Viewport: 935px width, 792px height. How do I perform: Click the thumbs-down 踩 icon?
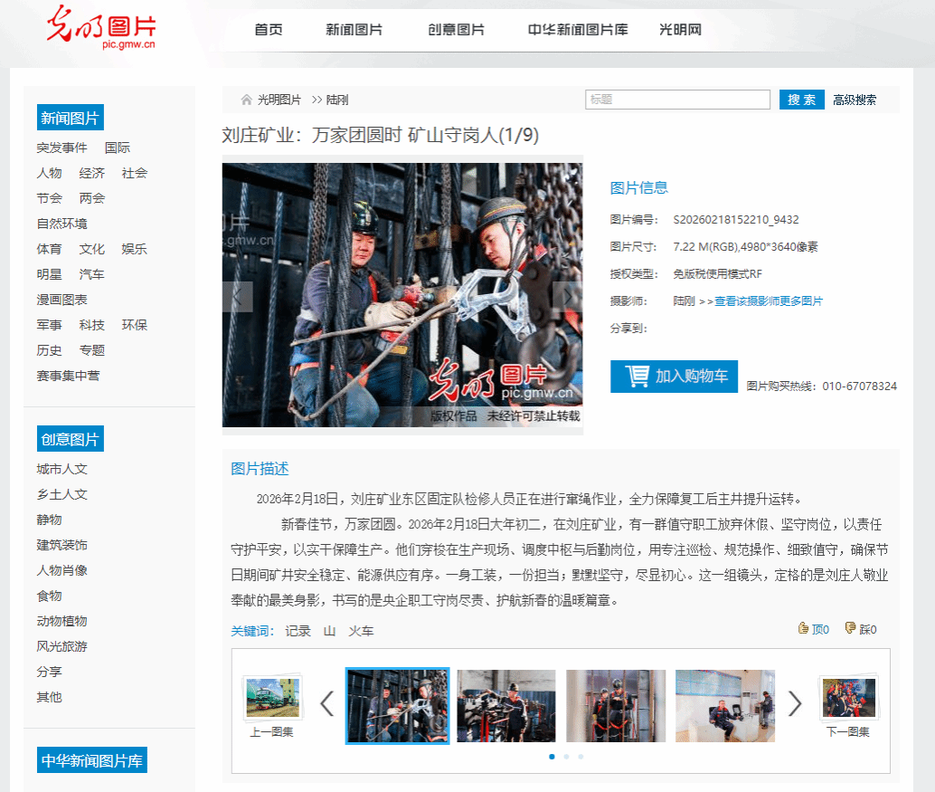click(x=850, y=628)
